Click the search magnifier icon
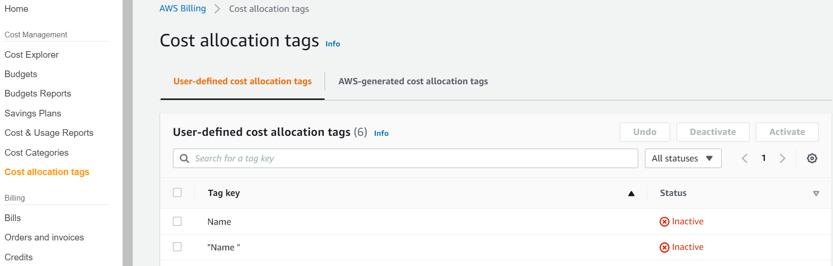Viewport: 833px width, 266px height. 184,159
